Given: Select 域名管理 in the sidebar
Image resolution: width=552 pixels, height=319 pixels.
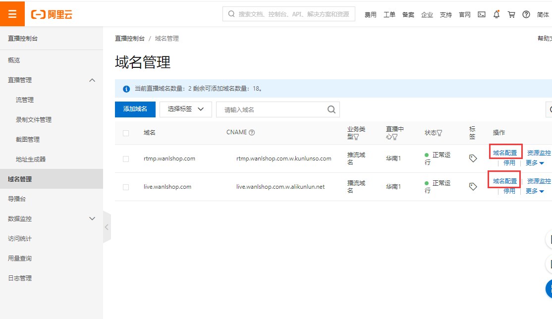Looking at the screenshot, I should 52,179.
